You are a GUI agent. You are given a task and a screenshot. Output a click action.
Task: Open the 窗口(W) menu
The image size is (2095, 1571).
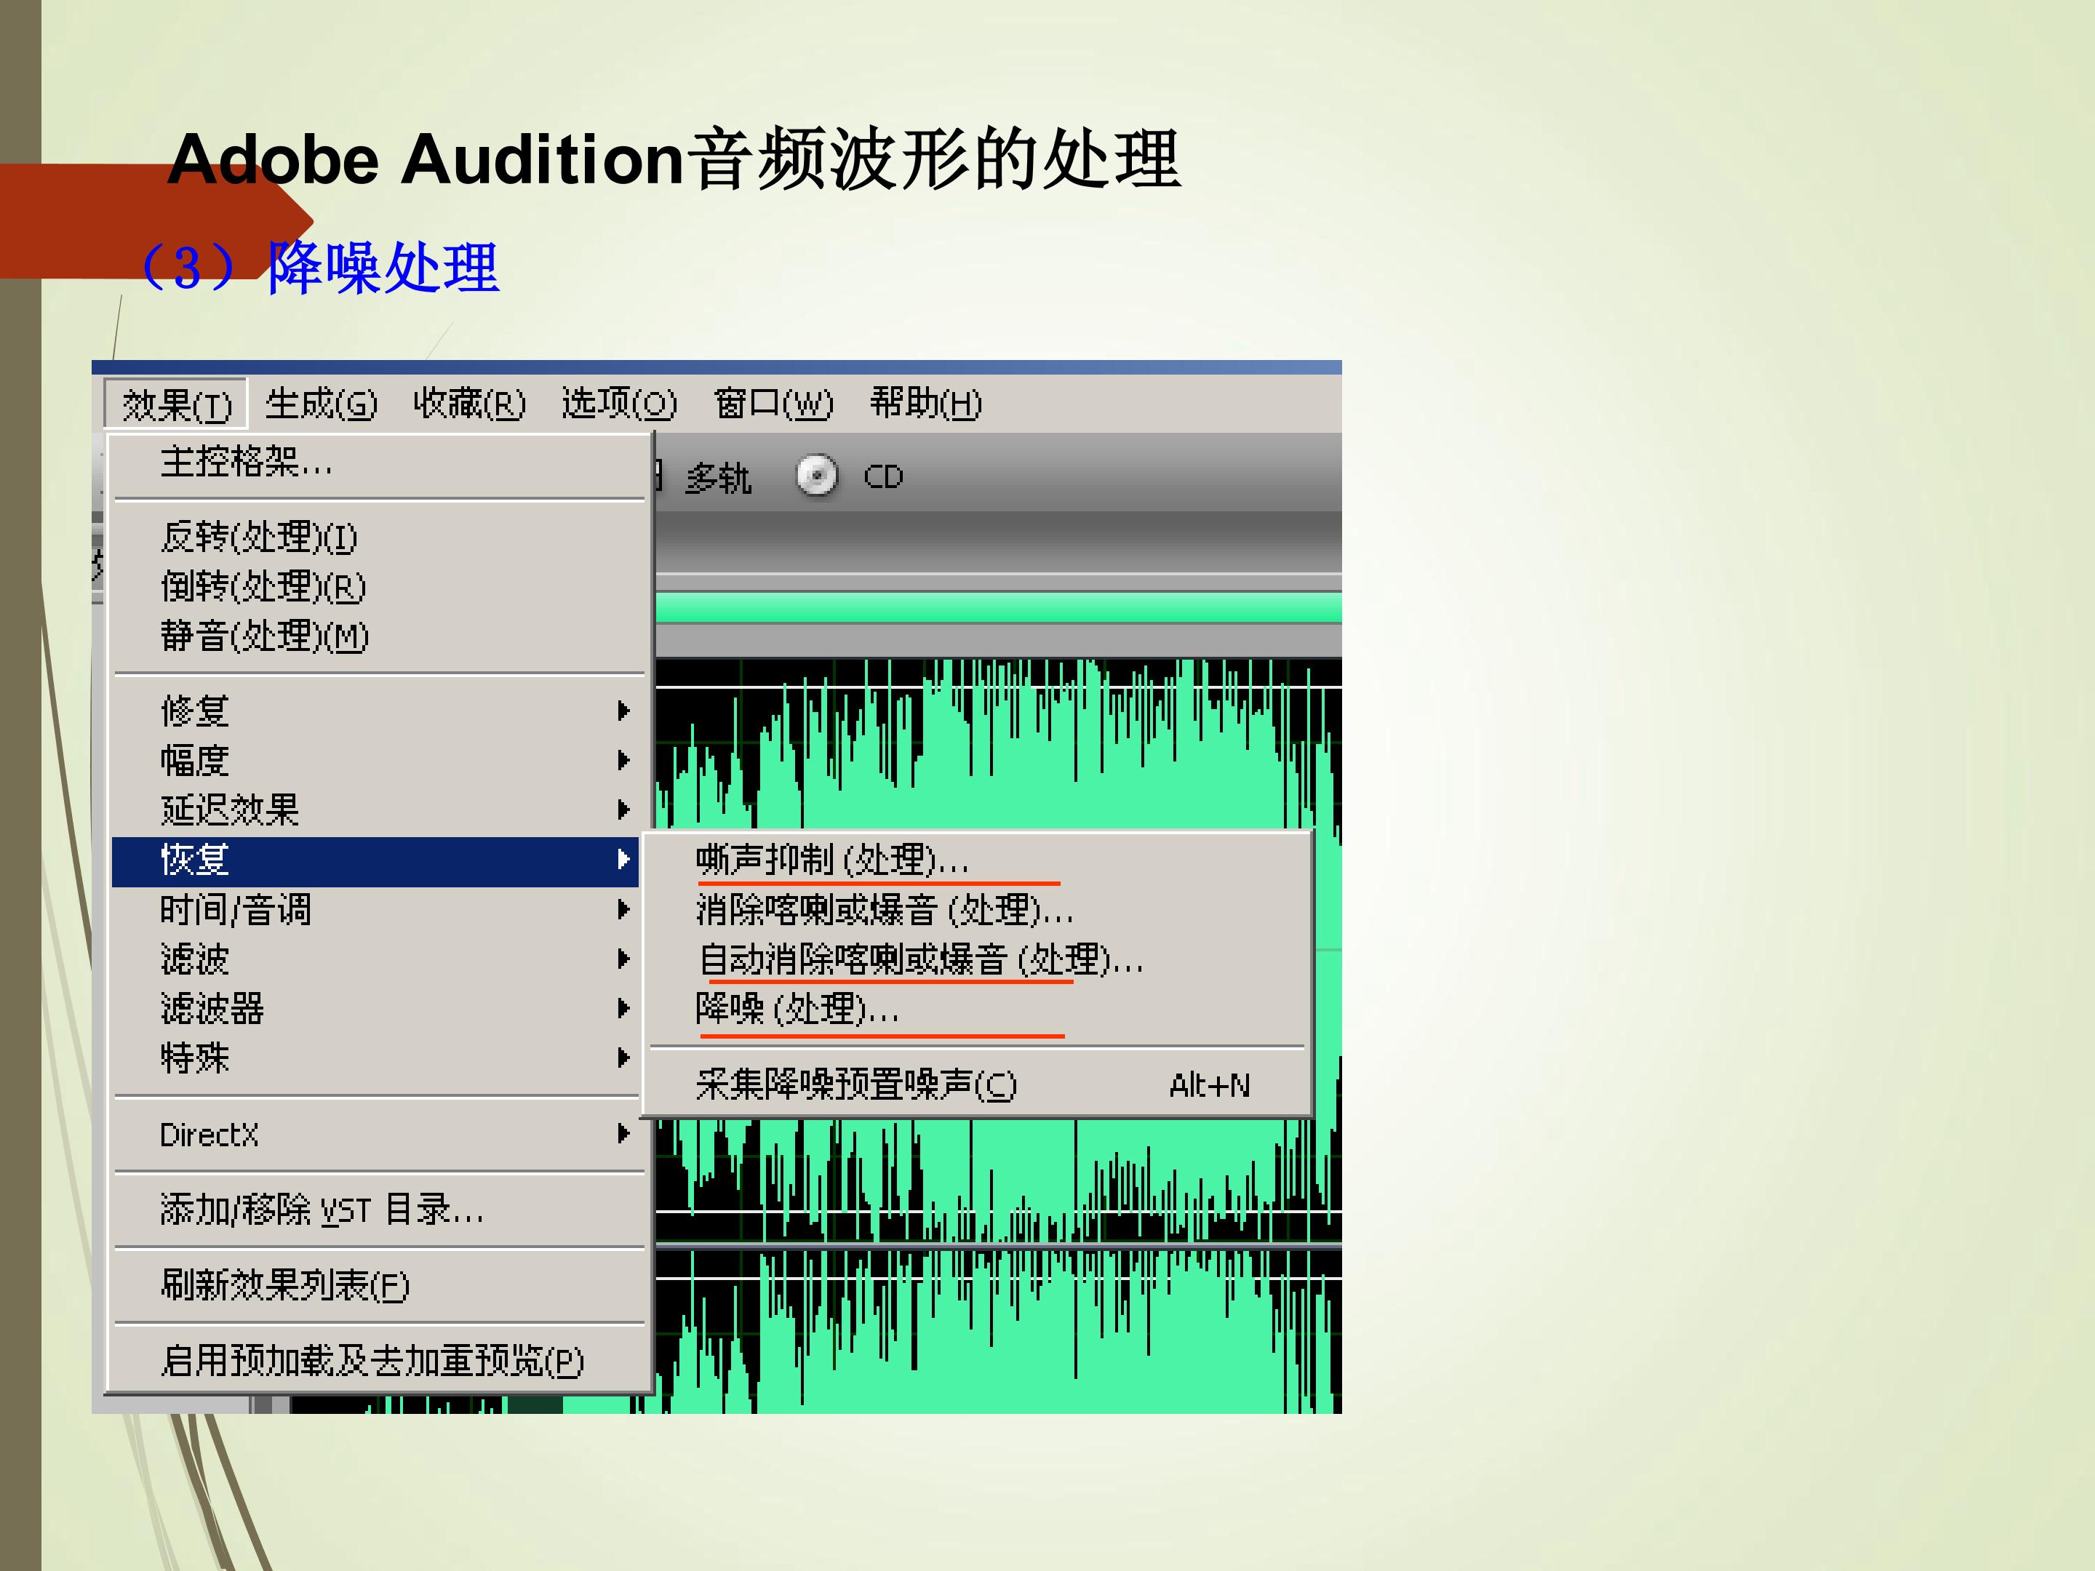(773, 404)
